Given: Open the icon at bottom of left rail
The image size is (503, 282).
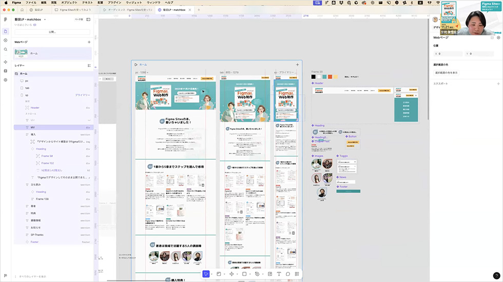Looking at the screenshot, I should point(6,276).
